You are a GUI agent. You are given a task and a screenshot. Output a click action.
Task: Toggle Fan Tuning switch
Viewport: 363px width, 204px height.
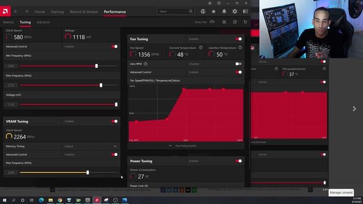[x=239, y=39]
